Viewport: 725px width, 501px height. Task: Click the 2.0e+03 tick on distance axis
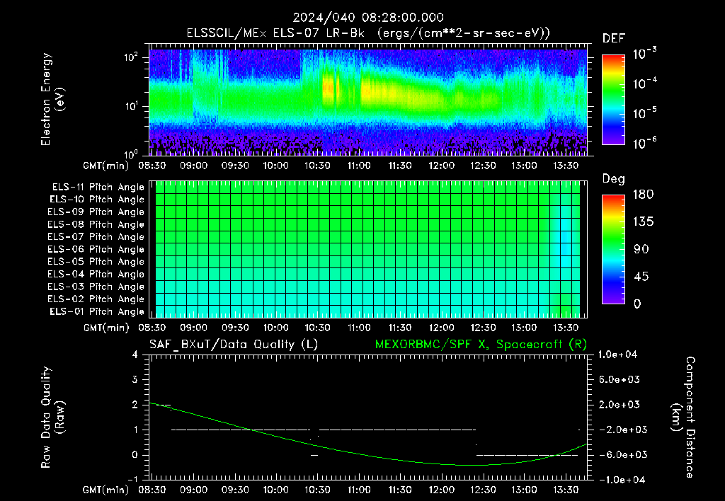[x=620, y=404]
